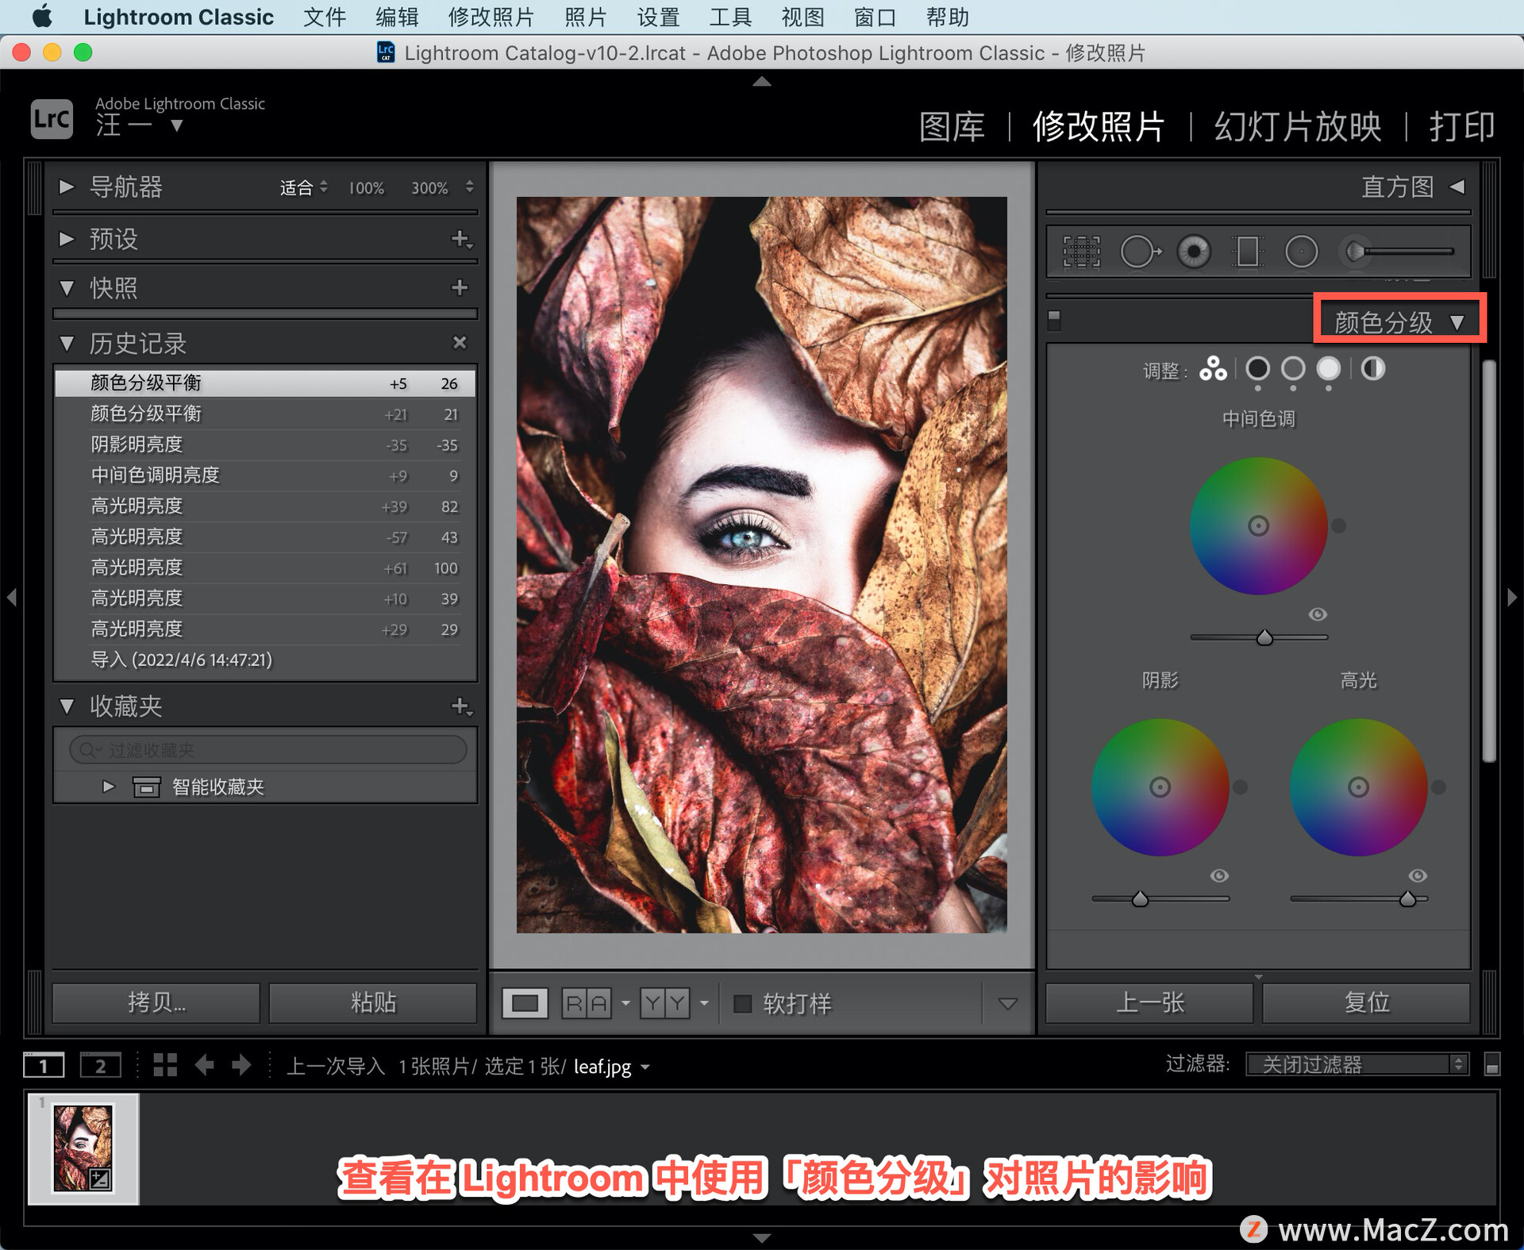Collapse the 颜色分级 color grading panel
The image size is (1524, 1250).
[x=1457, y=322]
